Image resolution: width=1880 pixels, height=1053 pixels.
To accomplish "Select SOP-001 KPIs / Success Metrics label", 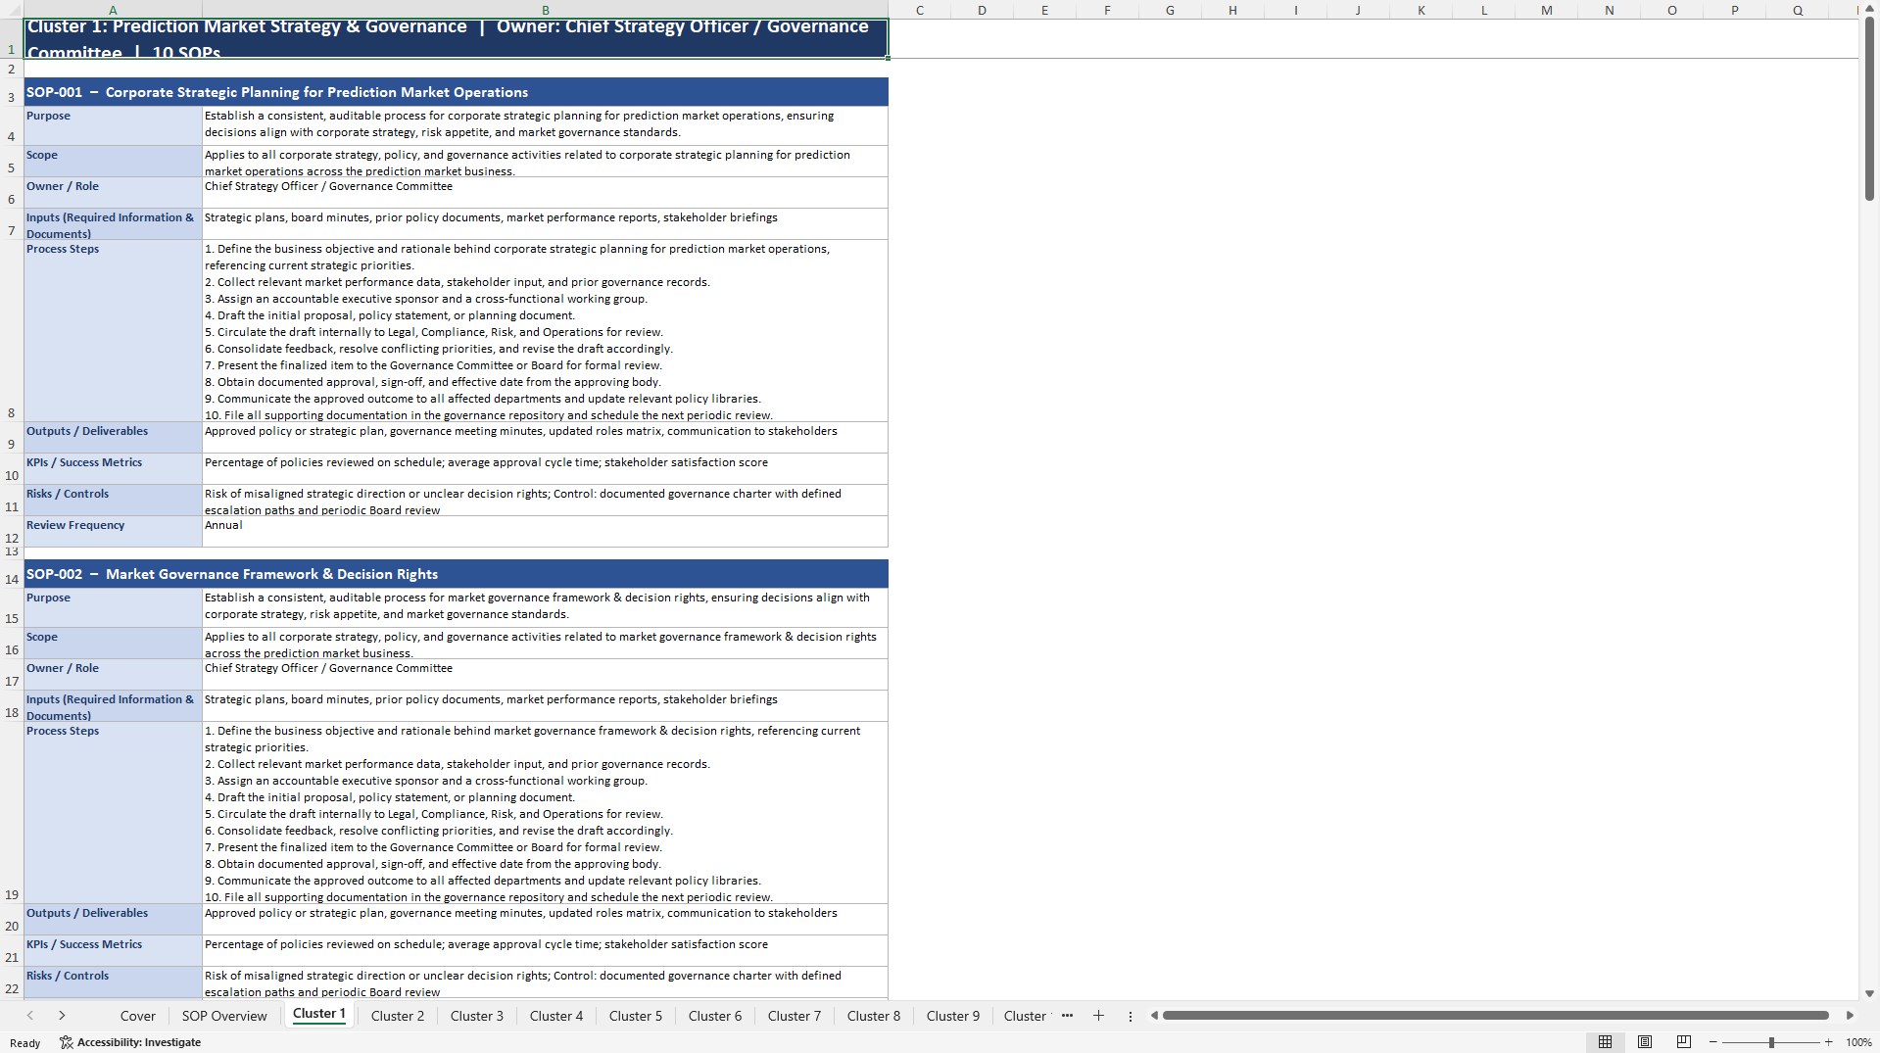I will (x=113, y=468).
